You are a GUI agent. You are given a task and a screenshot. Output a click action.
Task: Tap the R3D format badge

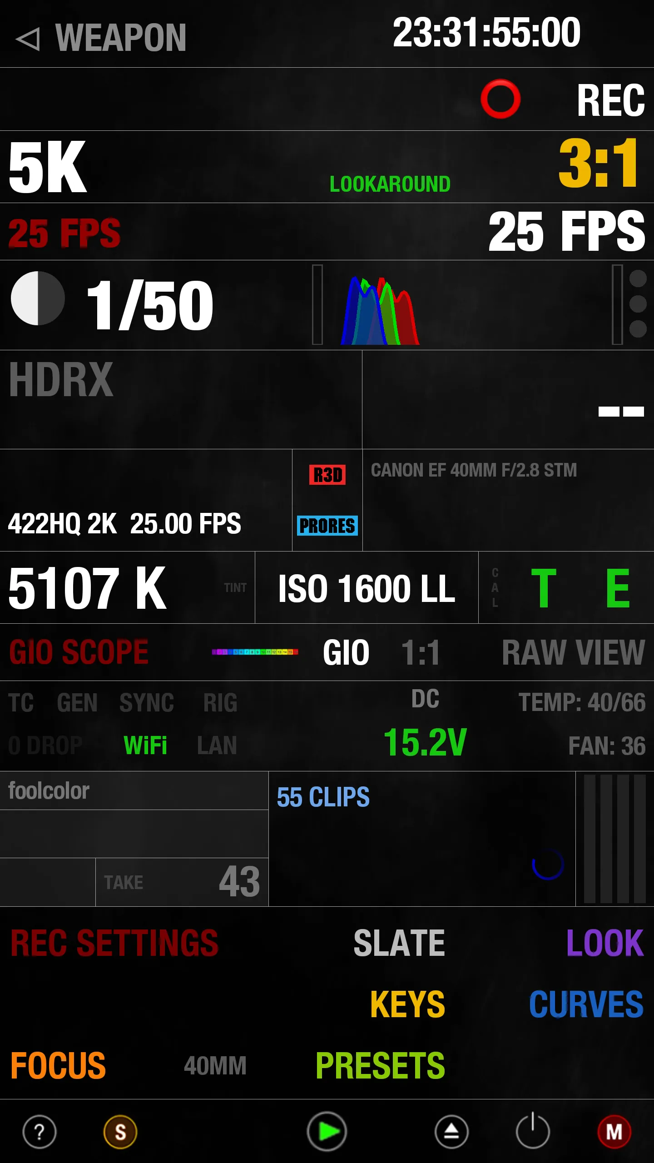[x=327, y=475]
